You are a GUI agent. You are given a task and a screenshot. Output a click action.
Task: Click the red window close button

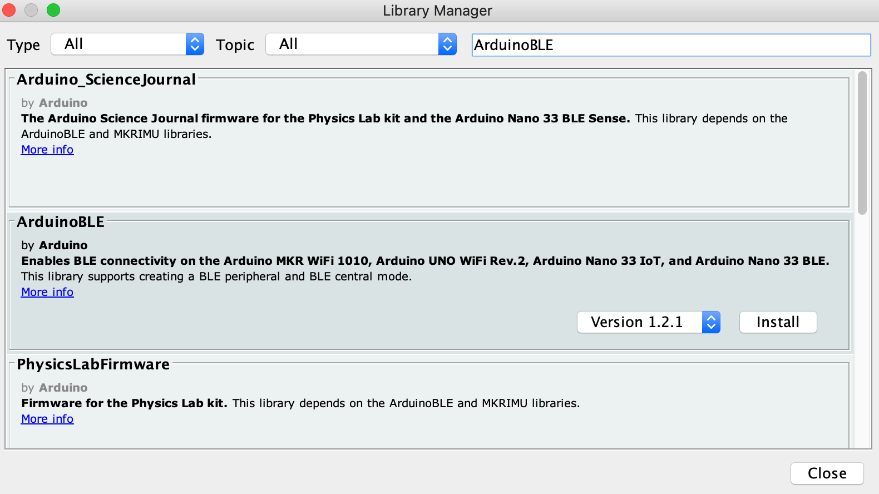(x=9, y=10)
